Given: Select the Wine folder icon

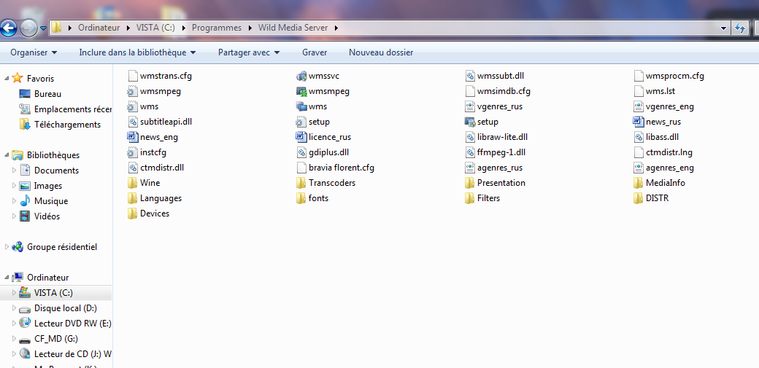Looking at the screenshot, I should tap(133, 183).
